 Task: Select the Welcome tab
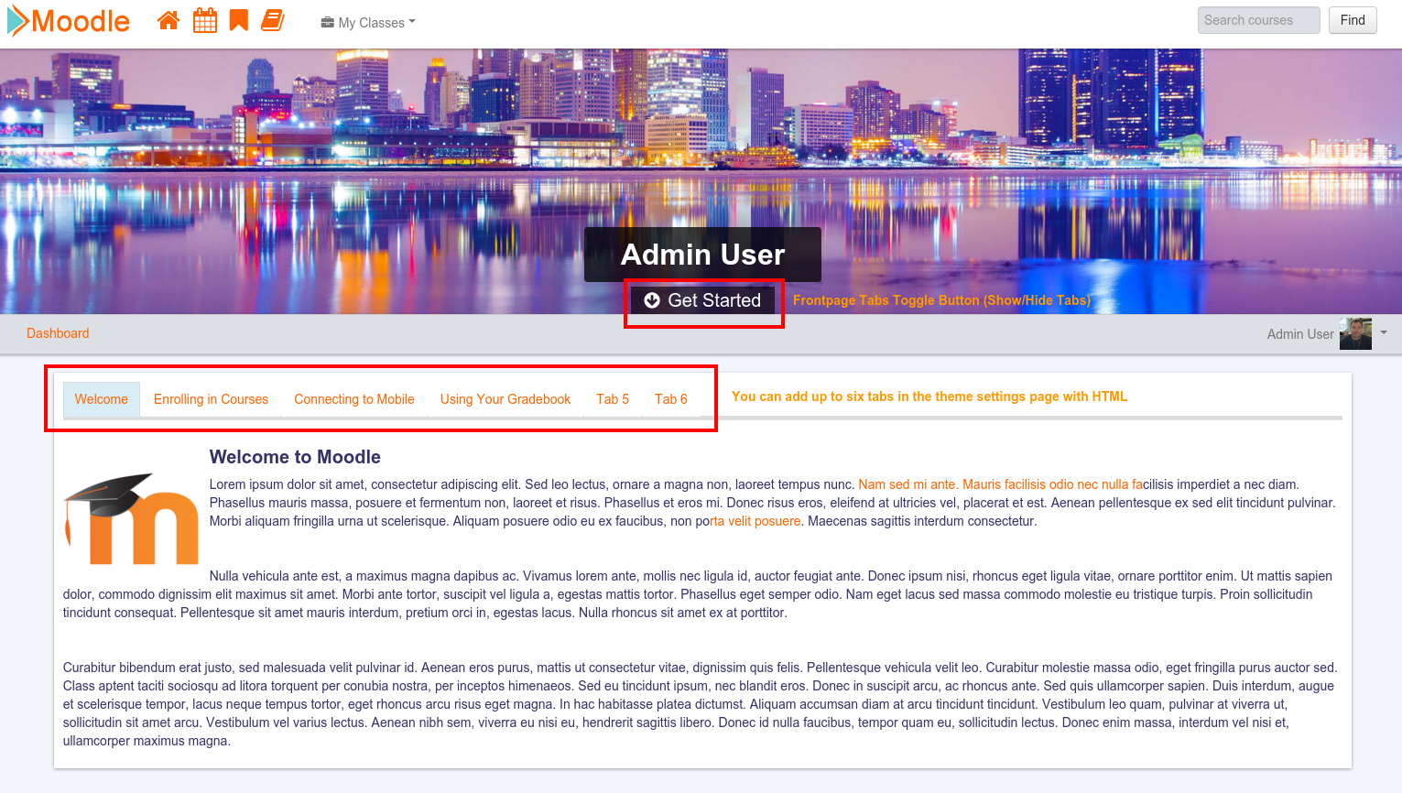pos(102,399)
